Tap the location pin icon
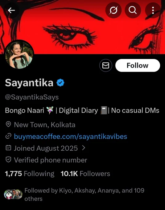165x210 pixels. [8, 124]
